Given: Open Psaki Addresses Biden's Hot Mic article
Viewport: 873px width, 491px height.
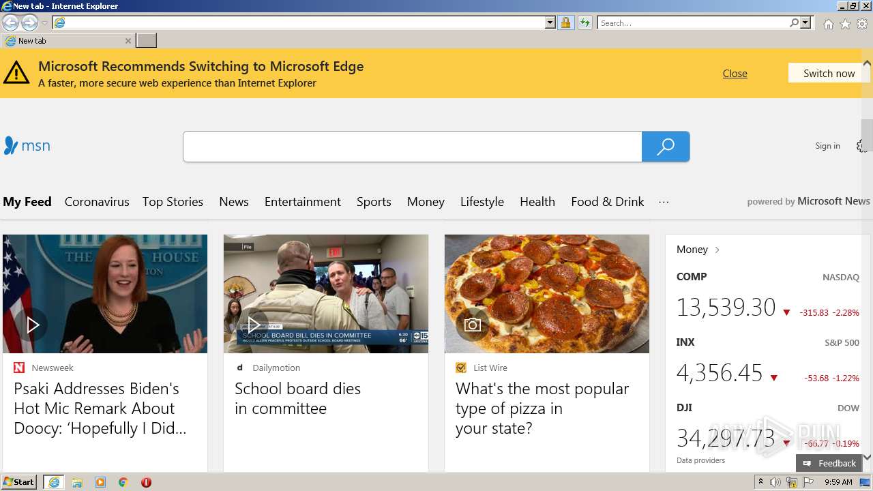Looking at the screenshot, I should [100, 408].
